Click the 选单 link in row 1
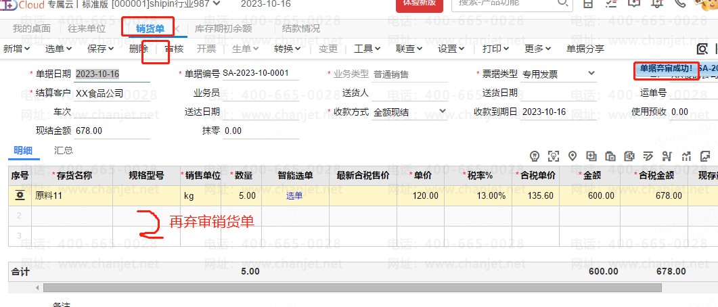Image resolution: width=718 pixels, height=307 pixels. [x=294, y=196]
